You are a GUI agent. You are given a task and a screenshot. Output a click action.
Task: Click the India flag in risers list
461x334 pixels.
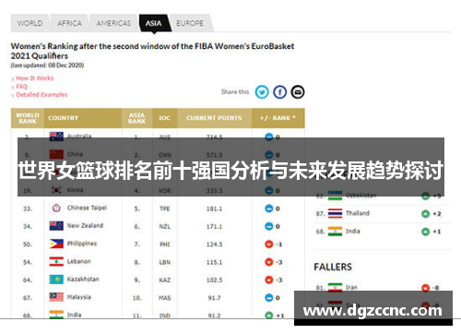point(335,232)
